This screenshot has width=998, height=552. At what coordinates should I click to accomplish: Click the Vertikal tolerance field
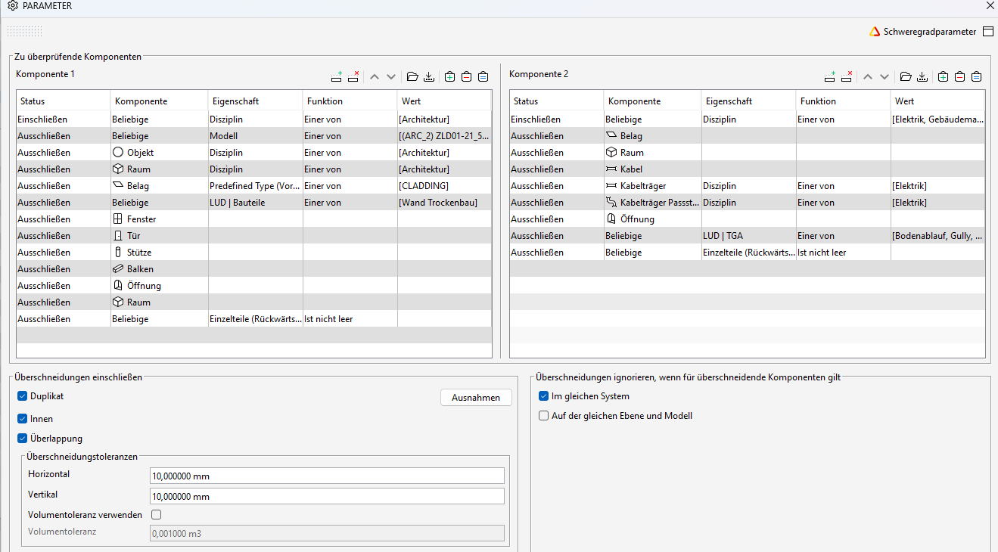327,496
